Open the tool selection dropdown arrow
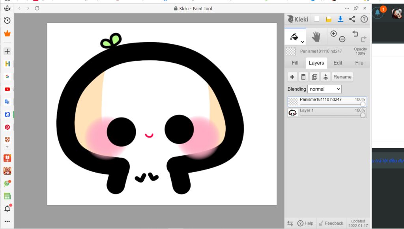404x229 pixels. coord(303,42)
